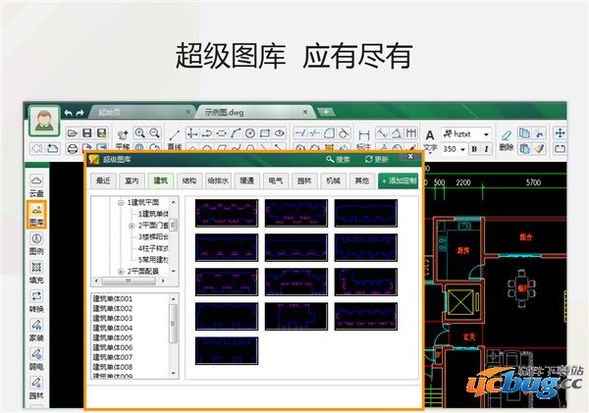Viewport: 589px width, 413px height.
Task: Toggle the italic I text button
Action: click(486, 149)
